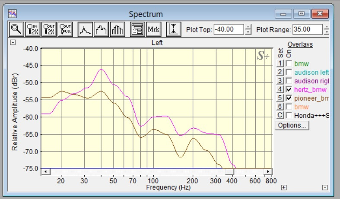Disable the hertz_bmw overlay checkbox
Image resolution: width=340 pixels, height=199 pixels.
(x=289, y=89)
